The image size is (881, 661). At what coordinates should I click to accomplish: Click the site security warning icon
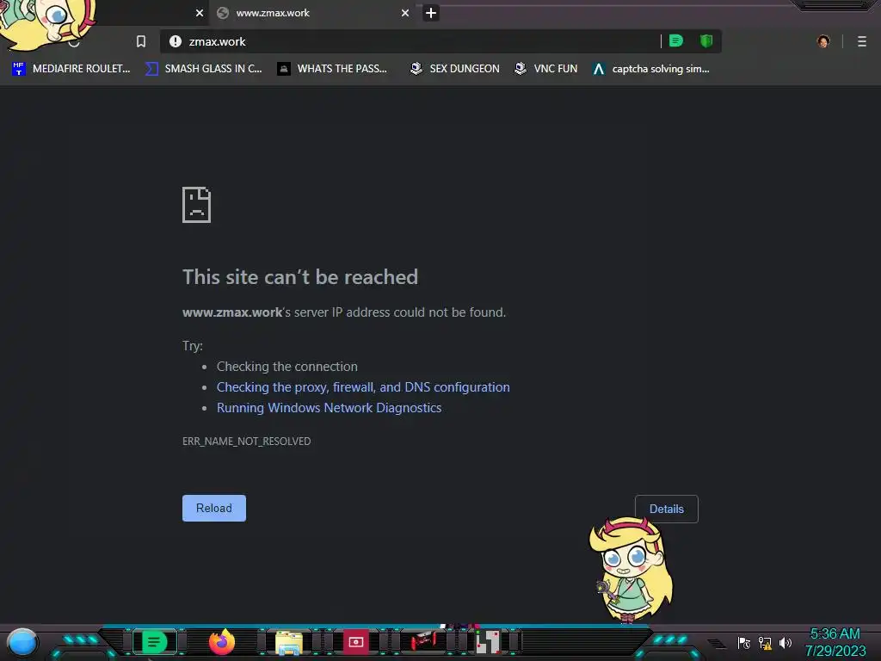coord(176,41)
